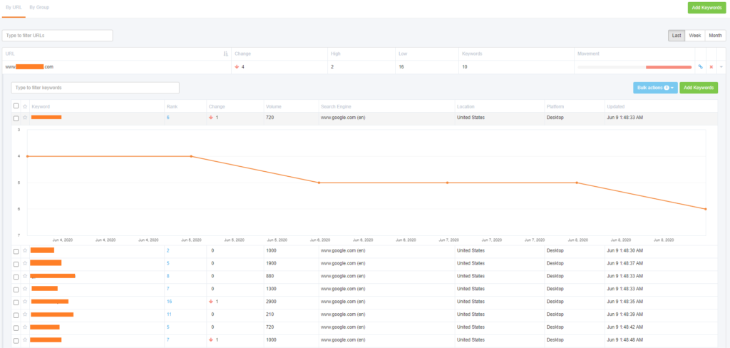Click the Add Keywords button at the page top

tap(706, 7)
